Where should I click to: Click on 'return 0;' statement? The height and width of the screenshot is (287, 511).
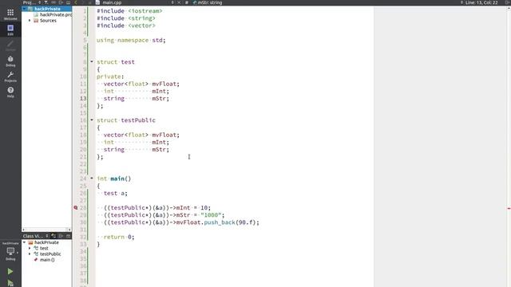tap(119, 237)
